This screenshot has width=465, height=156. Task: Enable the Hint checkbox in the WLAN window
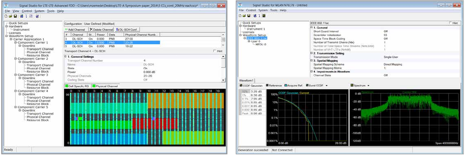point(450,23)
